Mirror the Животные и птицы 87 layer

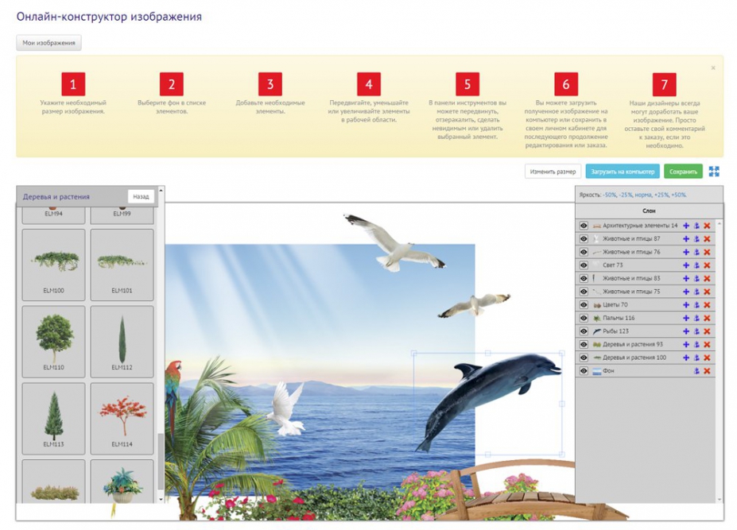click(696, 238)
